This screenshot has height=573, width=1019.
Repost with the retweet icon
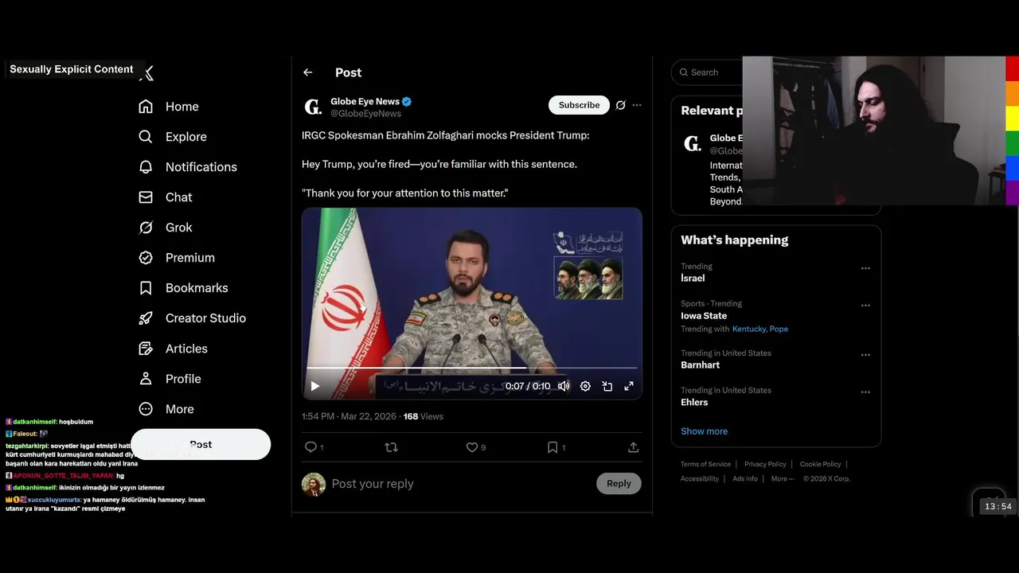(x=391, y=447)
